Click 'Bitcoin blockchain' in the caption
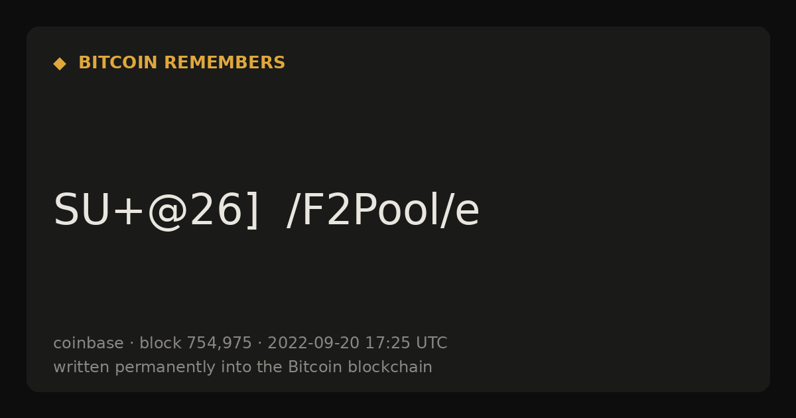 pyautogui.click(x=360, y=367)
